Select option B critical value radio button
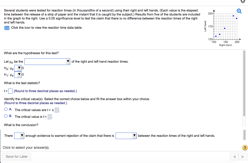The image size is (248, 163). (6, 116)
